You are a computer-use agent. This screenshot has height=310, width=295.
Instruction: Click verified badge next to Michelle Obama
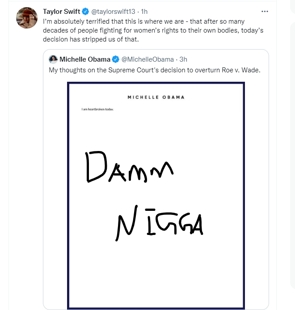[x=116, y=59]
